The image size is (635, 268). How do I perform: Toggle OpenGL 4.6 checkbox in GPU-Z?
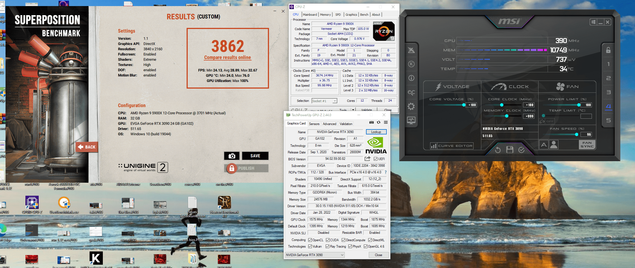(x=365, y=246)
